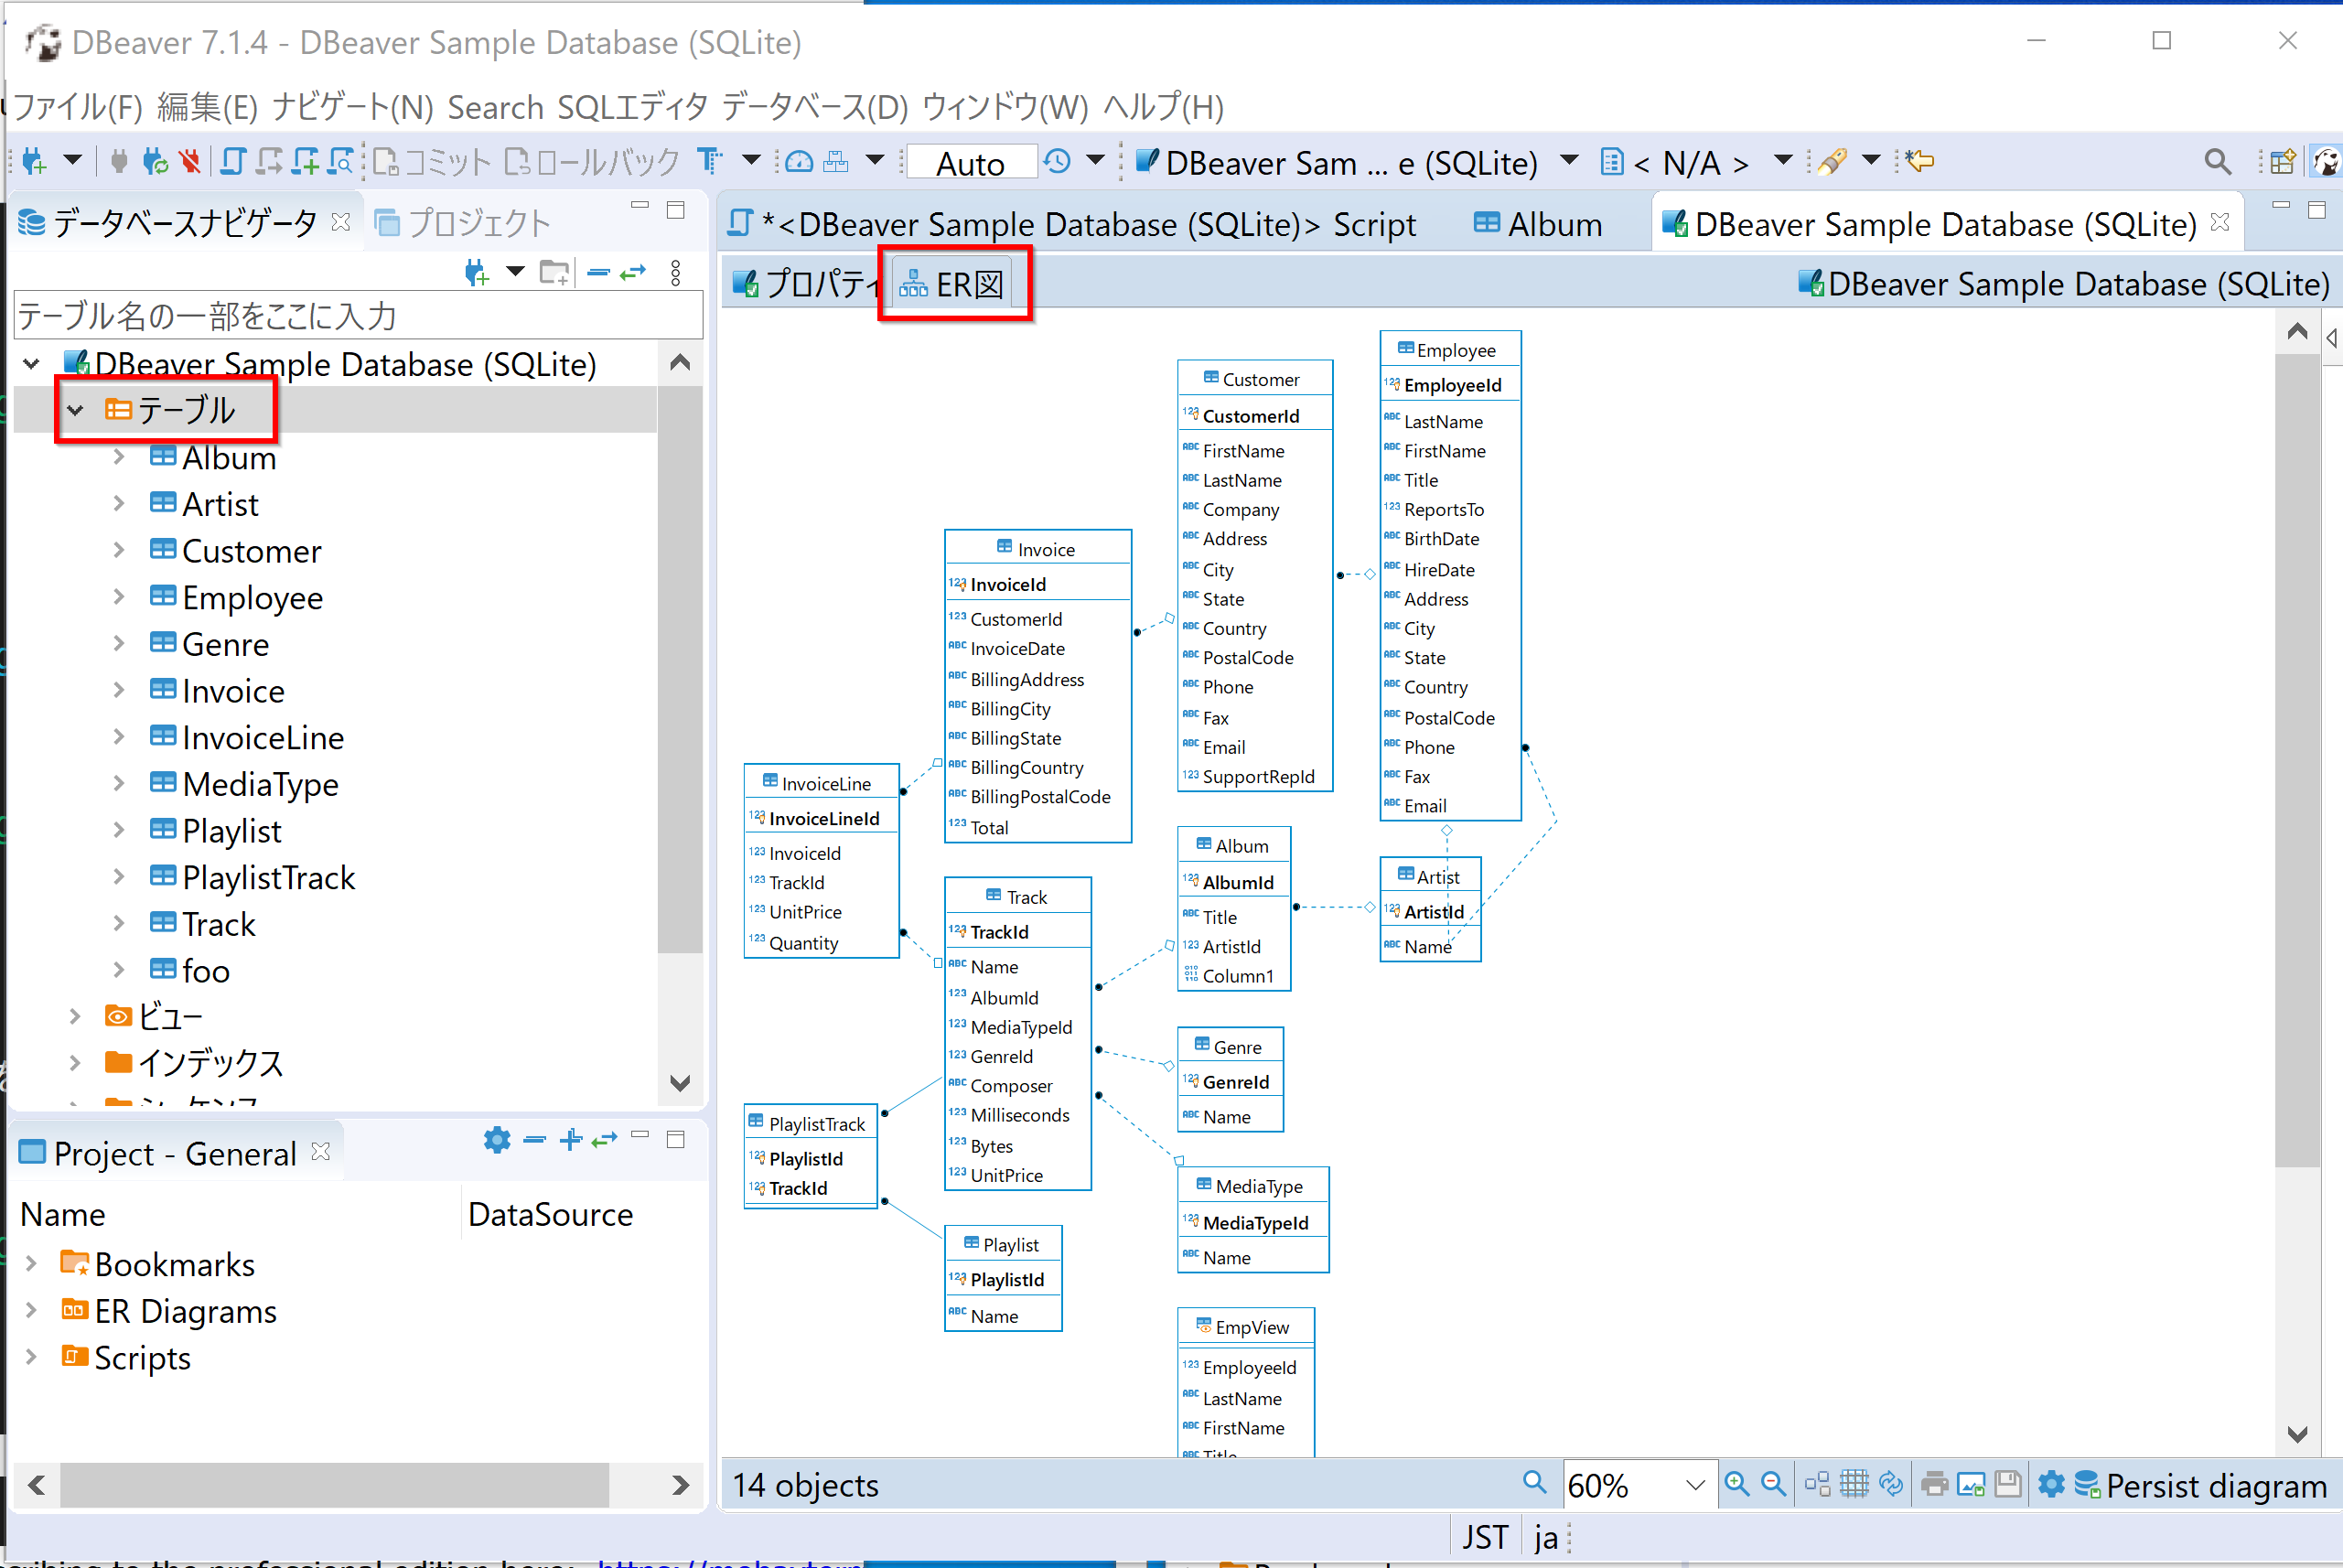Click the Commit (コミット) toolbar button

coord(431,162)
